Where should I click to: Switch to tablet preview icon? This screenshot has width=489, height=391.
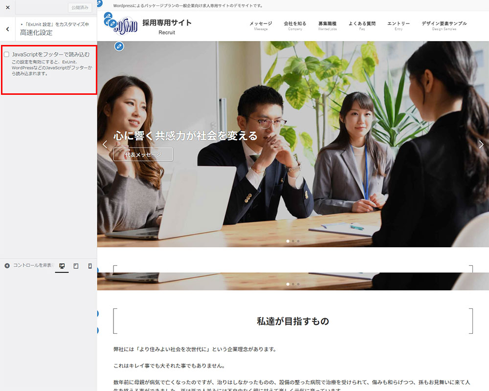tap(76, 266)
